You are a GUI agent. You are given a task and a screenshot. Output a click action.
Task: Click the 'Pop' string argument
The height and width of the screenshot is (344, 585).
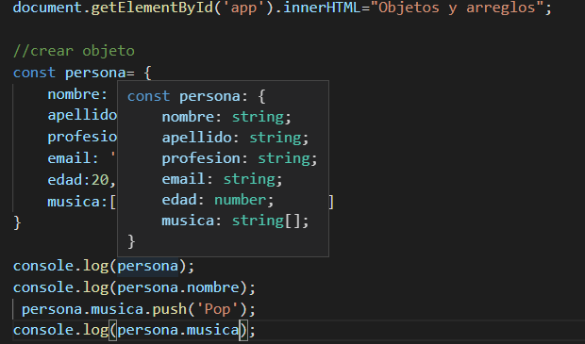coord(218,309)
